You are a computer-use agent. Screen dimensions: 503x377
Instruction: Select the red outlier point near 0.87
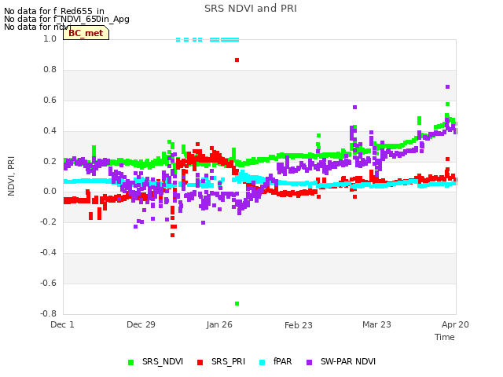pos(237,60)
